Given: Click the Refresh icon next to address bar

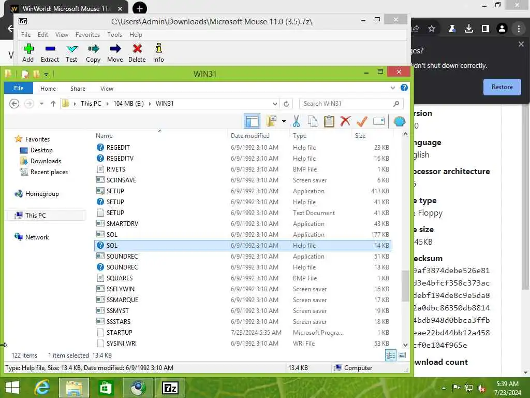Looking at the screenshot, I should coord(286,104).
